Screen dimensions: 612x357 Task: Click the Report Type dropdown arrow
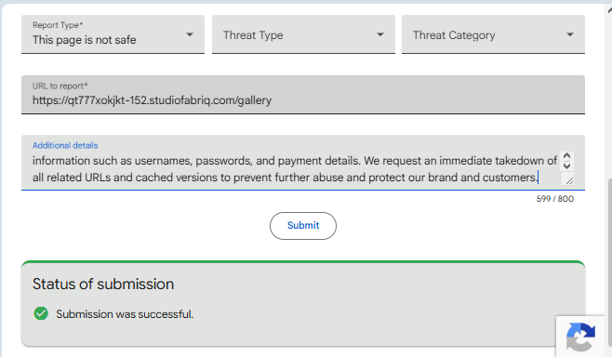190,34
